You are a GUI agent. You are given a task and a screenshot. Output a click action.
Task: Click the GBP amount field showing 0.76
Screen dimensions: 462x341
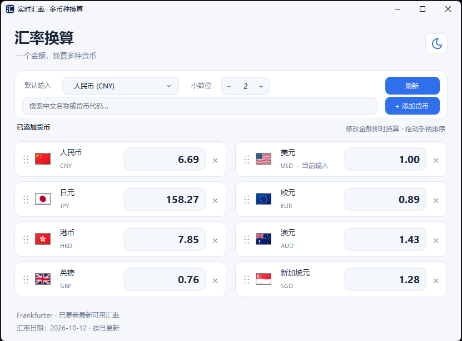click(165, 279)
